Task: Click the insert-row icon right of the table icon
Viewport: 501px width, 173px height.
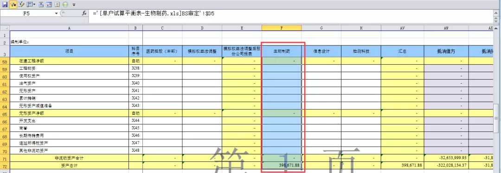Action: tap(41, 5)
